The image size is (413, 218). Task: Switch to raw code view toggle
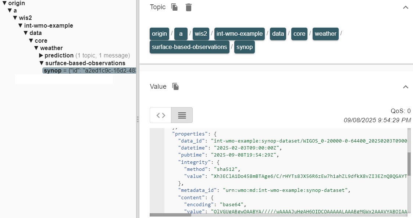click(161, 115)
